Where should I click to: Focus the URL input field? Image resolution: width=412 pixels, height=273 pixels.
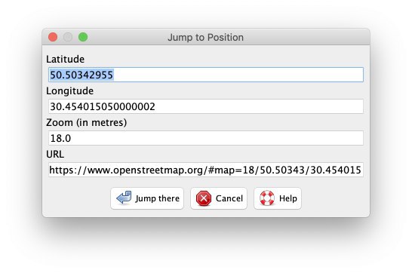(206, 170)
